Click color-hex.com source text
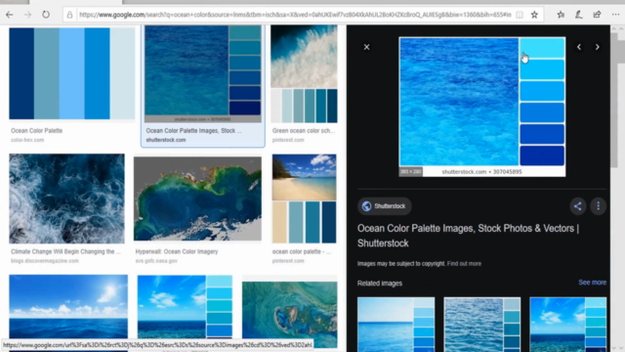 27,140
